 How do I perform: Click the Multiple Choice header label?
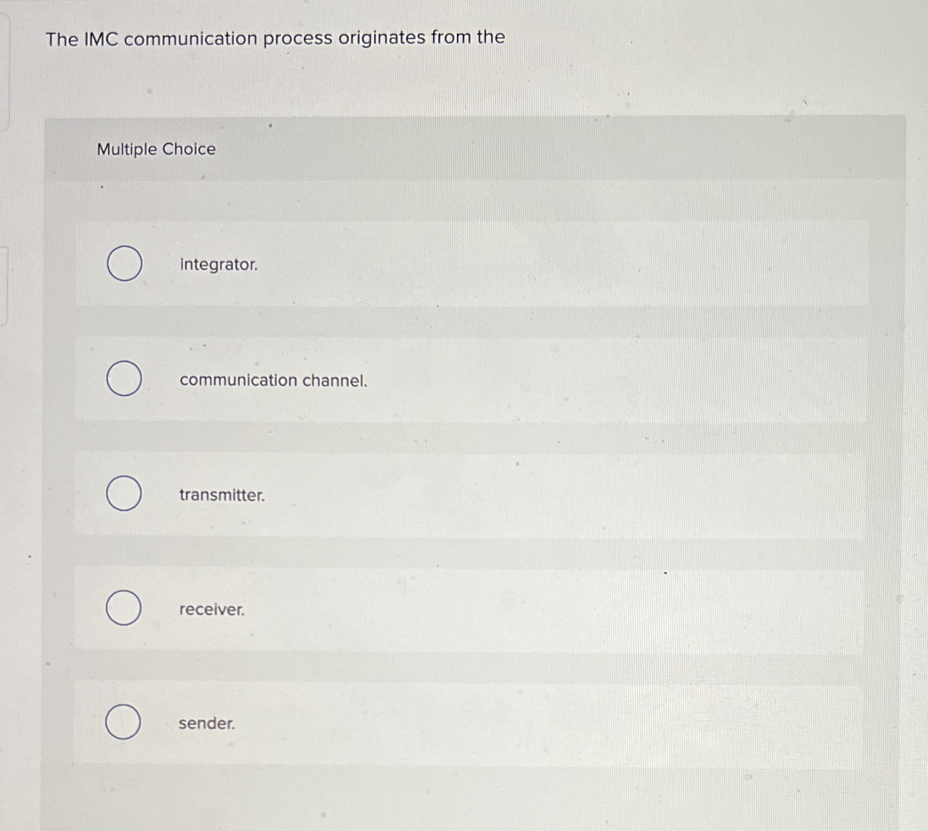click(156, 150)
